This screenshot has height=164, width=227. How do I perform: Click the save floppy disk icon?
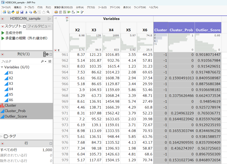point(22,12)
